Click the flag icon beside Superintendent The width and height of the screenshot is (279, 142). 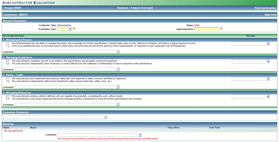coord(221,29)
